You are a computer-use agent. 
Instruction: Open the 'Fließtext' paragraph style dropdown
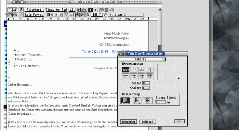pos(34,10)
